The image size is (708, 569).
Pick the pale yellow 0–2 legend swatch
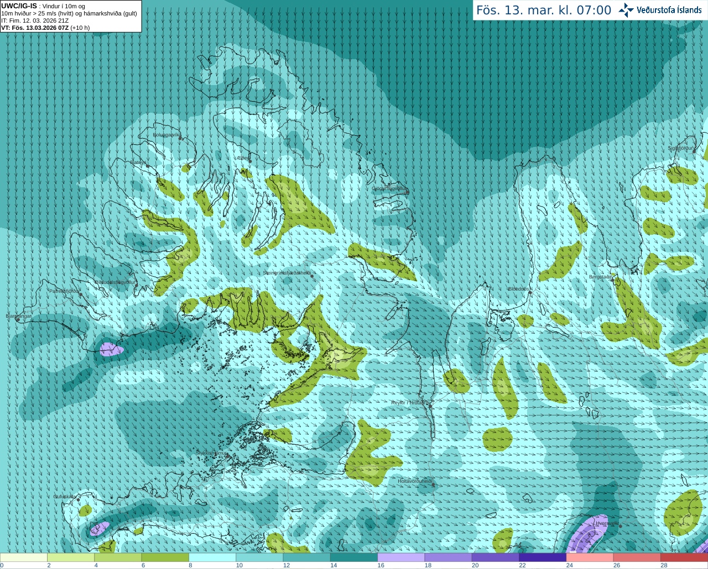click(24, 557)
